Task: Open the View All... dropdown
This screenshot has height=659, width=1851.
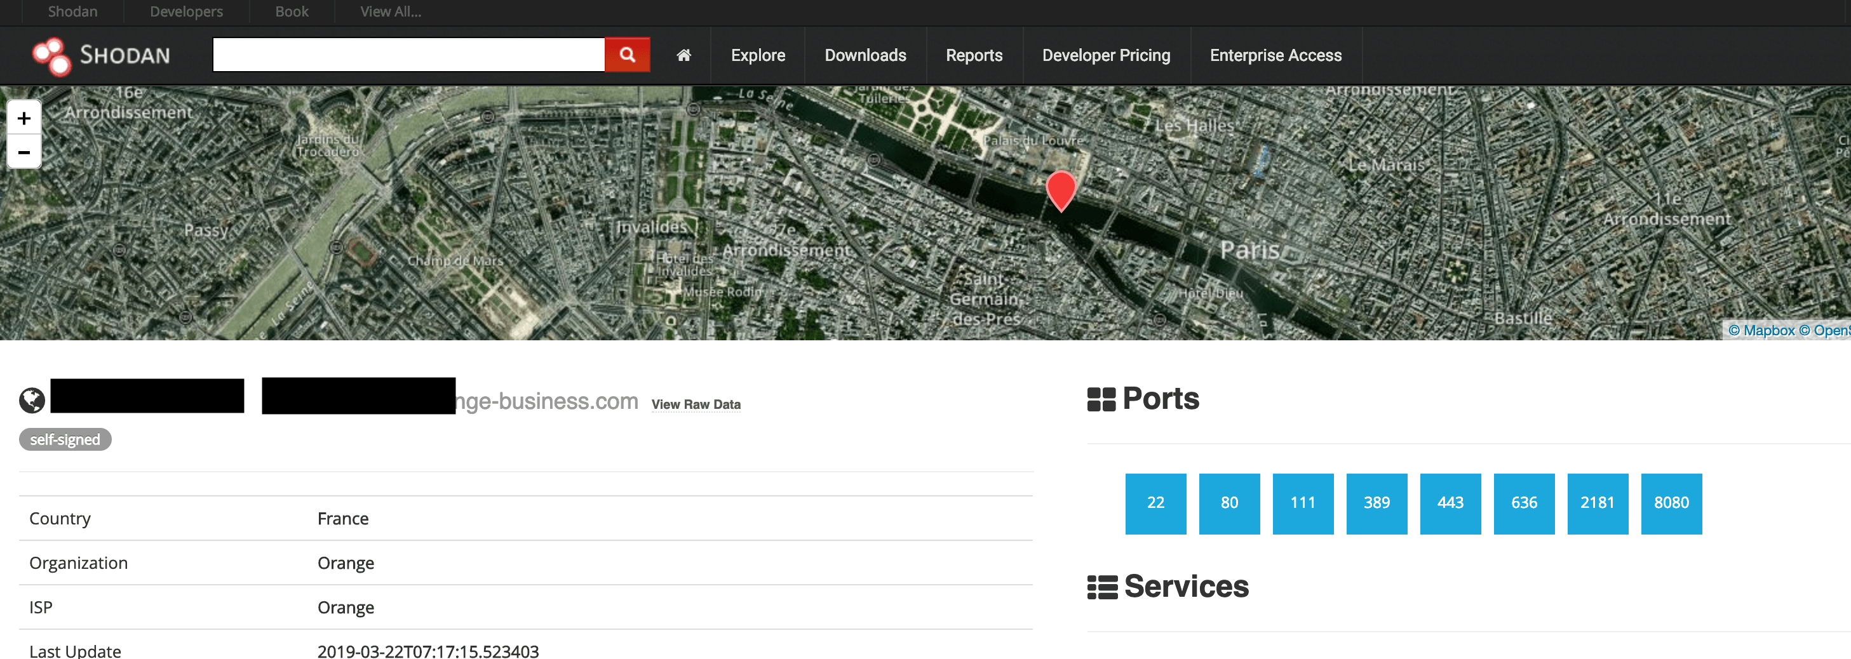Action: pos(390,11)
